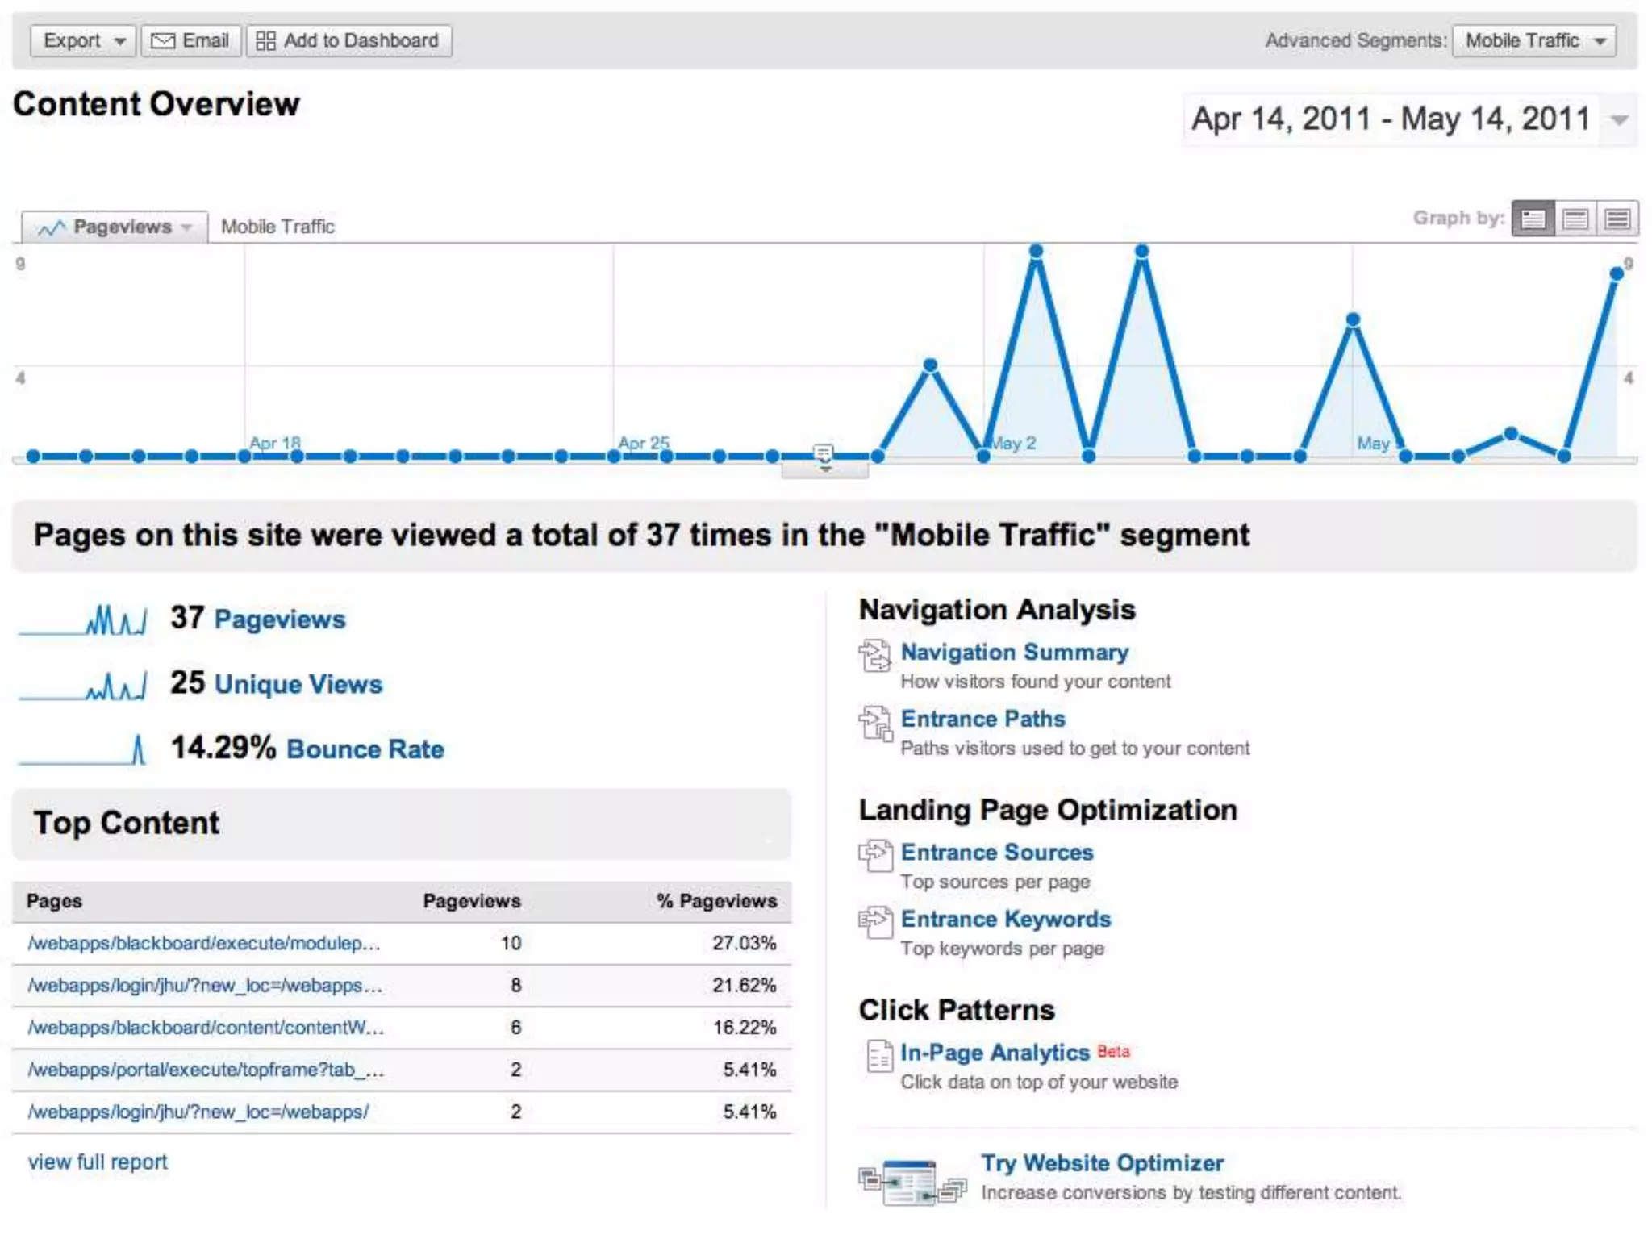Click the In-Page Analytics page icon

point(878,1056)
